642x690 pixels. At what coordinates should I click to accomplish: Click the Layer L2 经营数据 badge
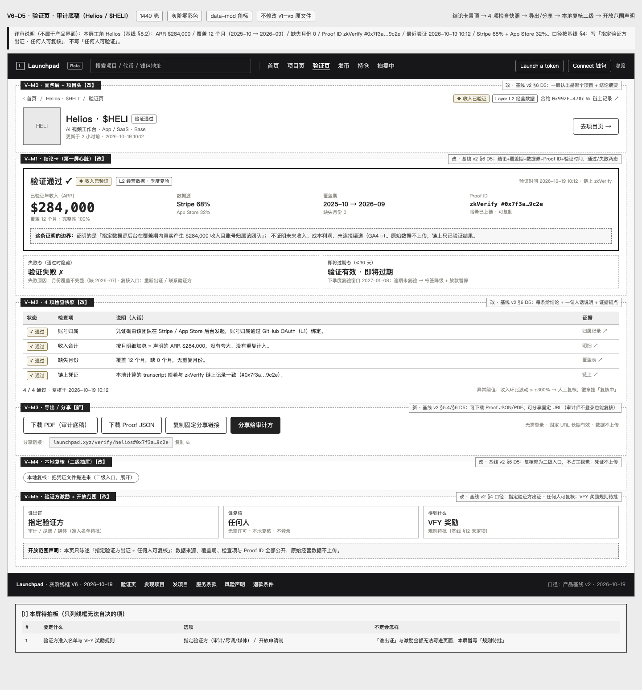click(x=515, y=99)
